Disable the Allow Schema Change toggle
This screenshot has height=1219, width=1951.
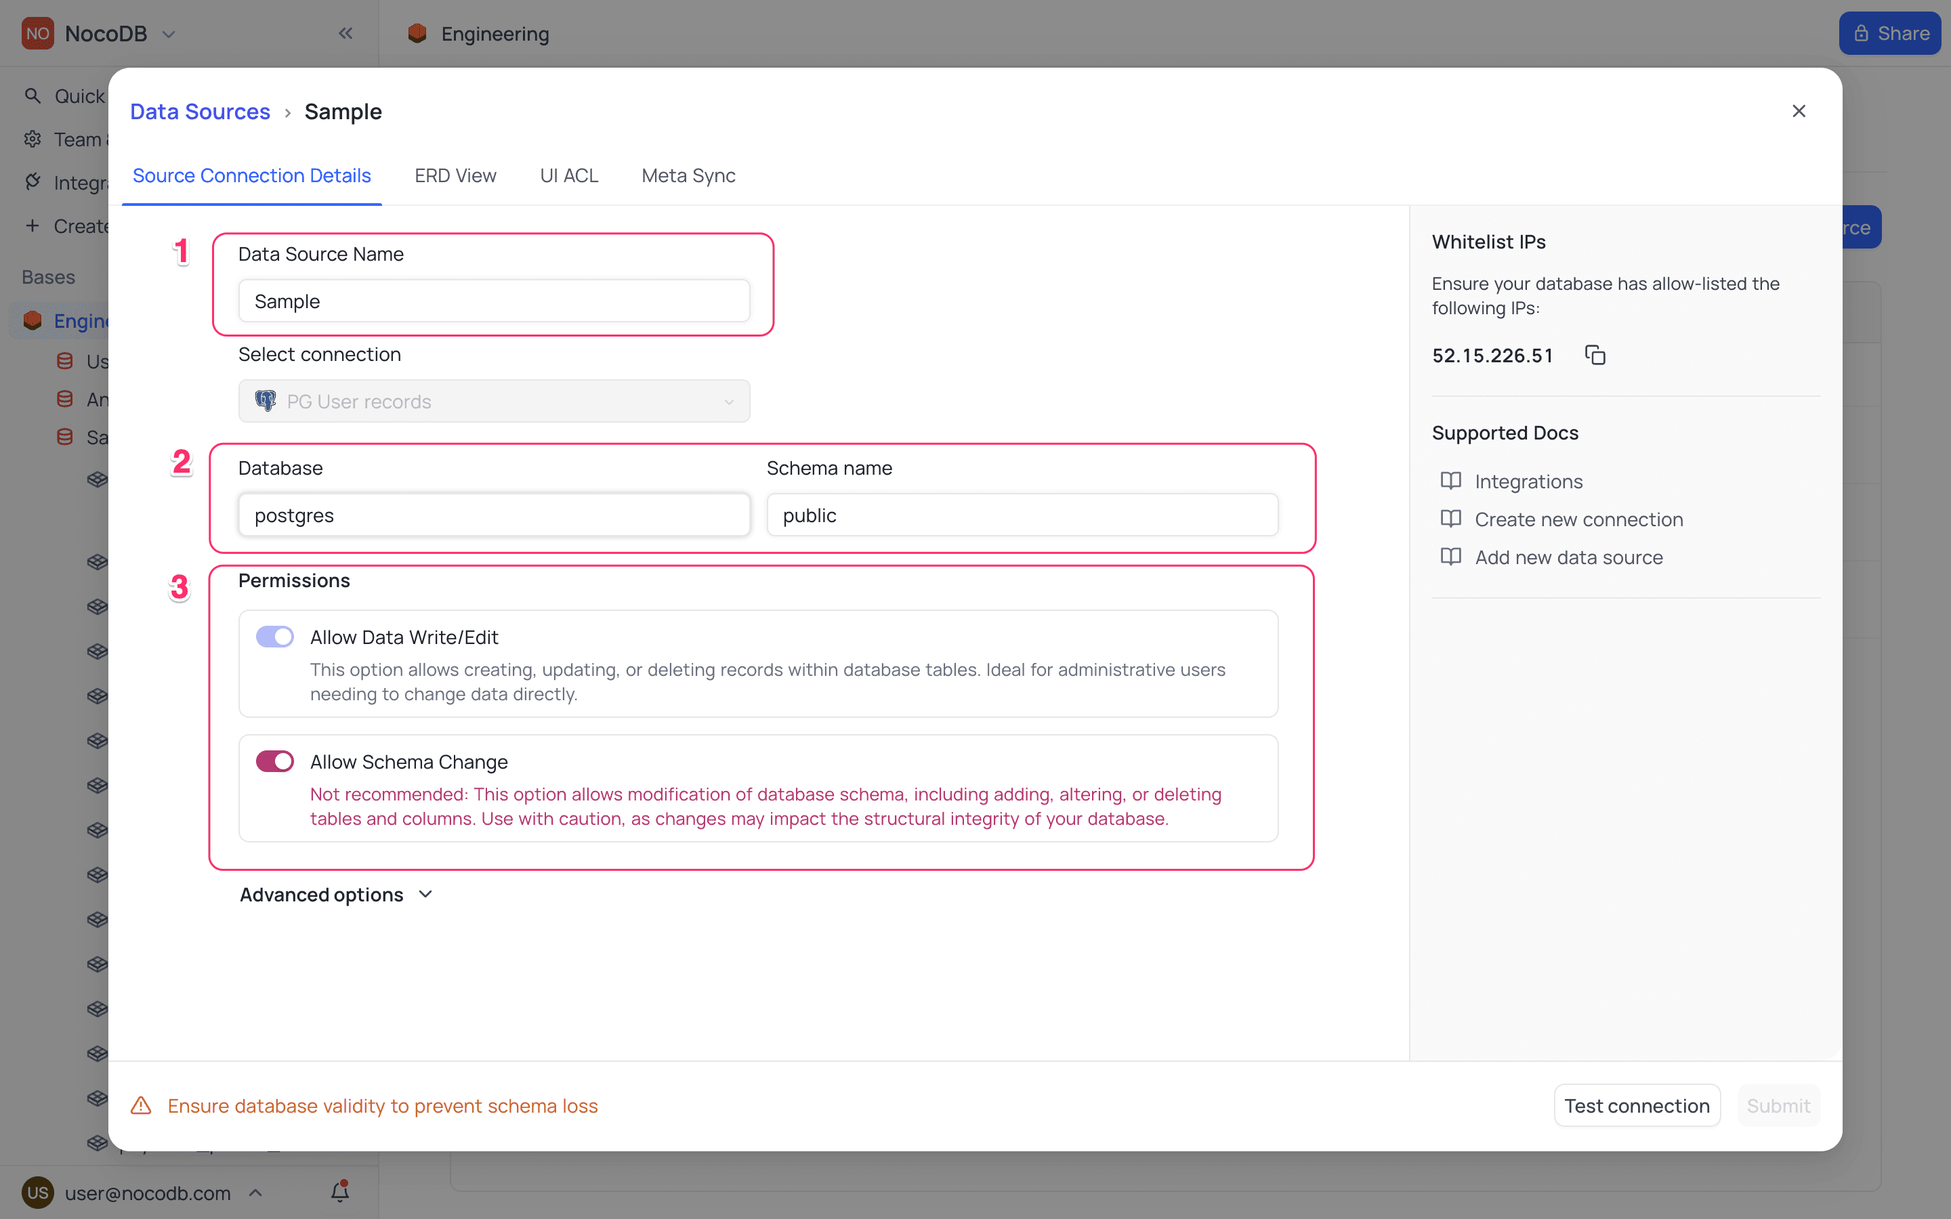point(275,761)
